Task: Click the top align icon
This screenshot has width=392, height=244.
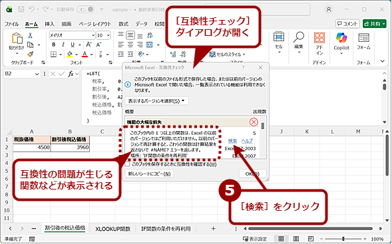Action: pos(120,35)
